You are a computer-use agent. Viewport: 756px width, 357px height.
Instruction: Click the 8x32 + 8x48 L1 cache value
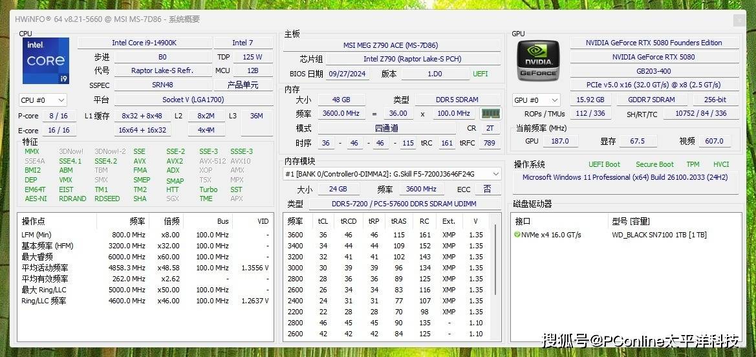tap(142, 116)
